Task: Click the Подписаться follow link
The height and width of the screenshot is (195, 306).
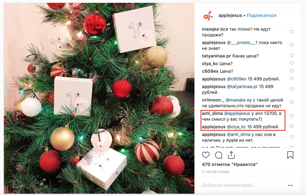Action: (261, 16)
